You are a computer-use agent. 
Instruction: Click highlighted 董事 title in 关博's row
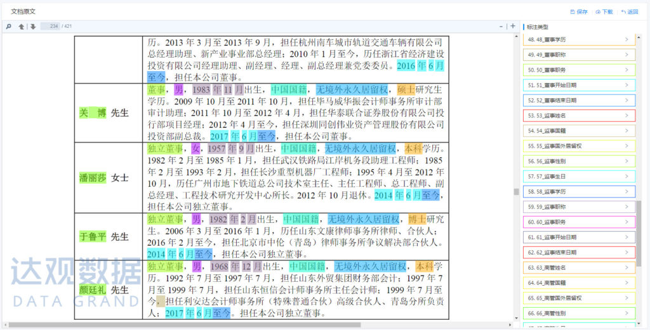click(156, 89)
